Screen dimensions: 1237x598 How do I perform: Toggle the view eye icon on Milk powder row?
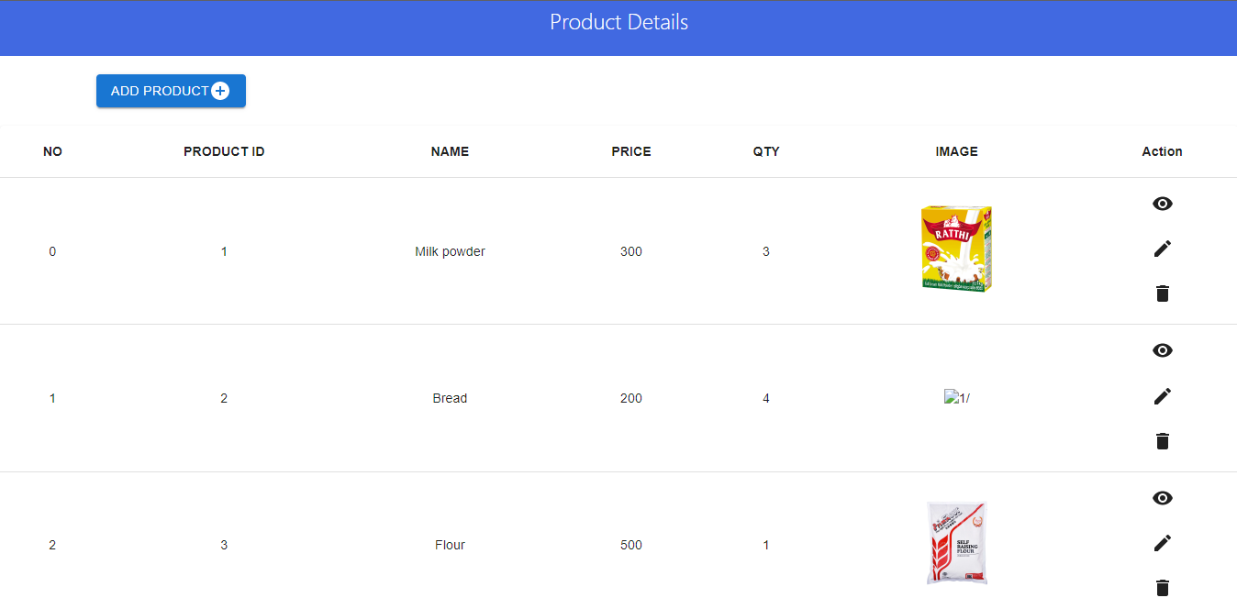(x=1163, y=203)
